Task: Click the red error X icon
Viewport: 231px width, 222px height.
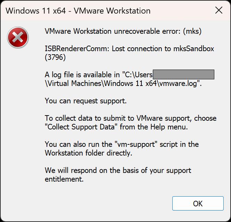Action: 18,37
